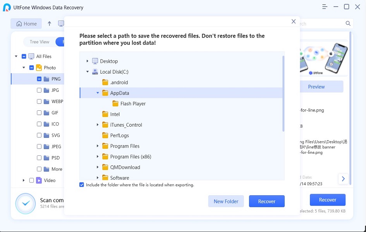Enable the GIF file type checkbox
Image resolution: width=366 pixels, height=232 pixels.
coord(39,113)
